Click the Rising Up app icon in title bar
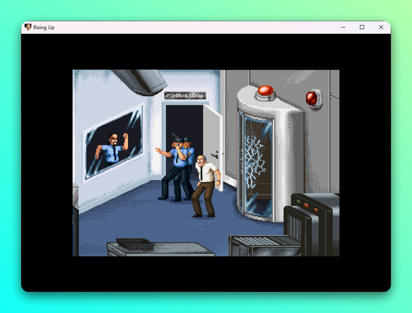Viewport: 412px width, 313px height. click(28, 27)
